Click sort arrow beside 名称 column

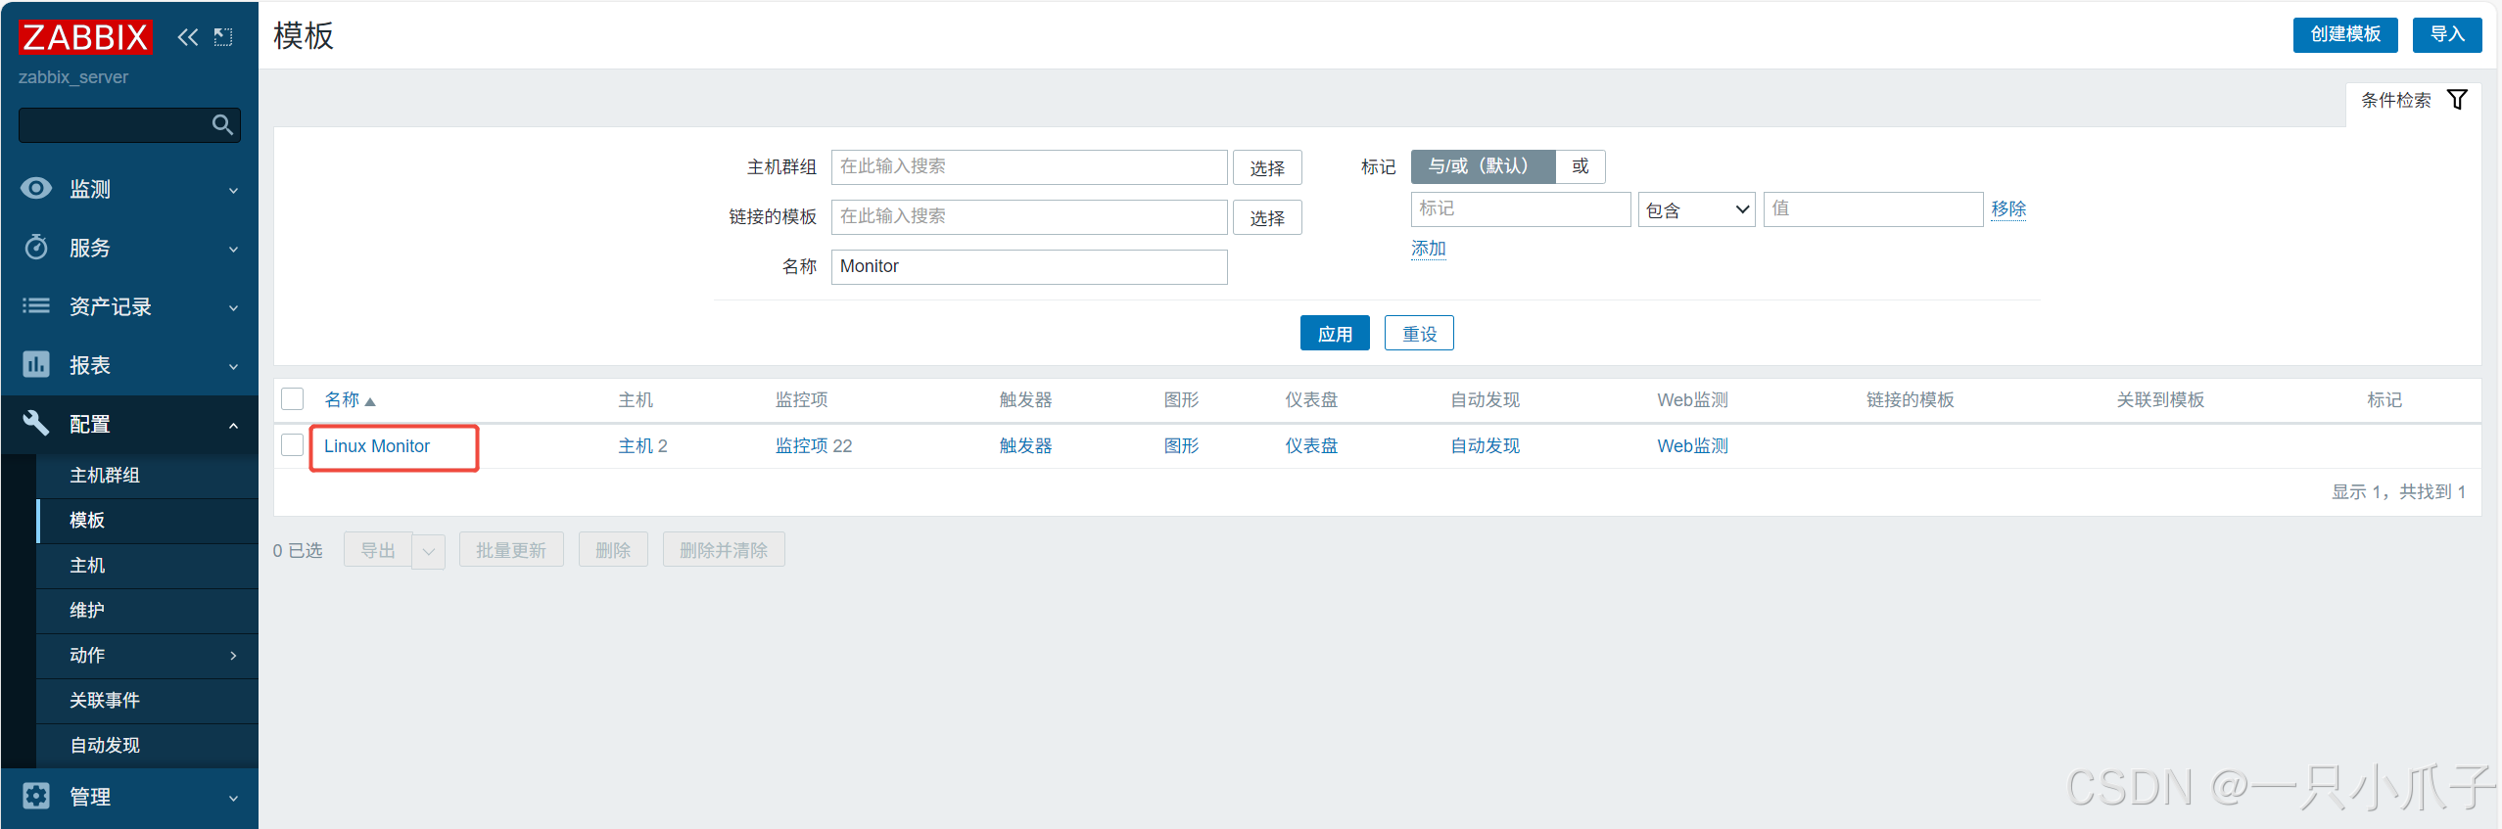point(370,401)
